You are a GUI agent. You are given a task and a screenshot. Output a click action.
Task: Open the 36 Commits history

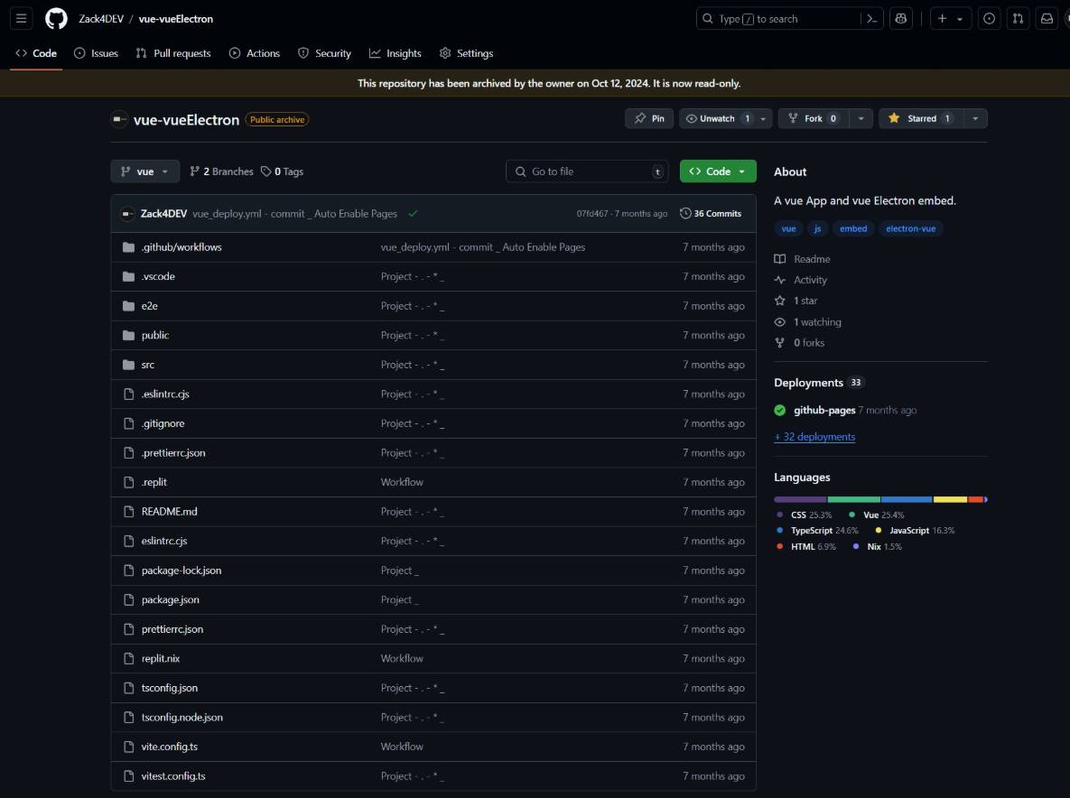711,213
